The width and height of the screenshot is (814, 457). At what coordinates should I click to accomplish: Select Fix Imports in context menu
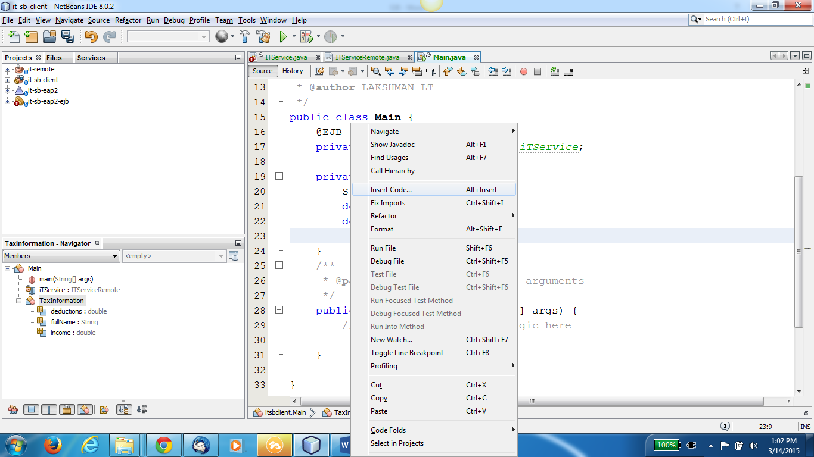pyautogui.click(x=434, y=203)
